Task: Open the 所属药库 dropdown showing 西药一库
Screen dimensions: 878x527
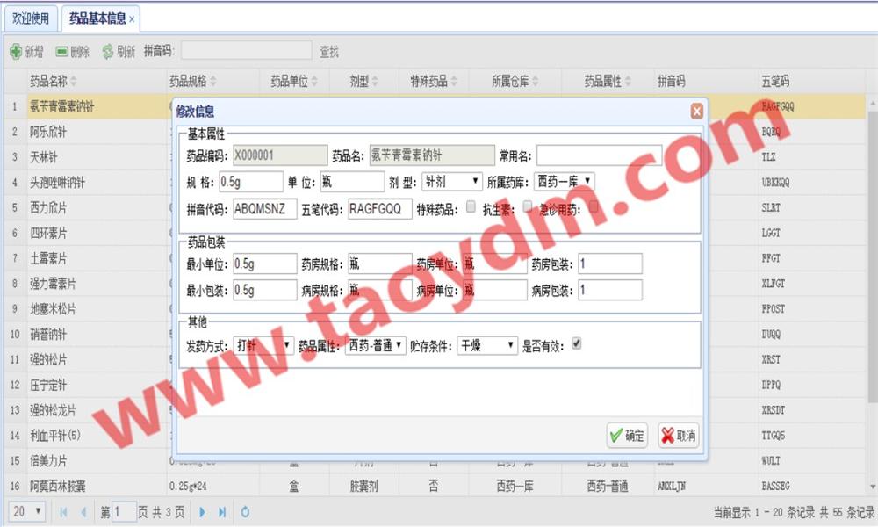Action: (x=565, y=182)
